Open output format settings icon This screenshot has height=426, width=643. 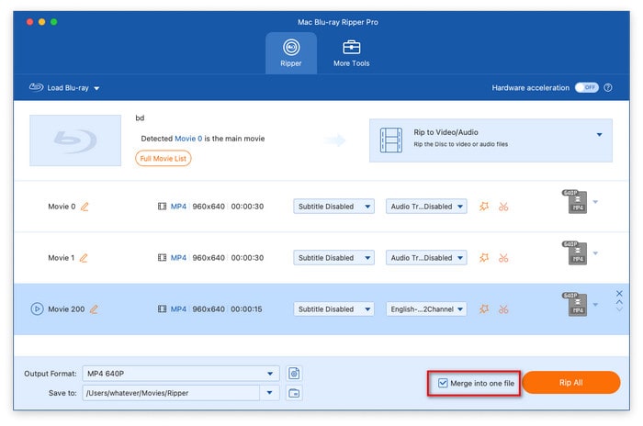click(294, 373)
